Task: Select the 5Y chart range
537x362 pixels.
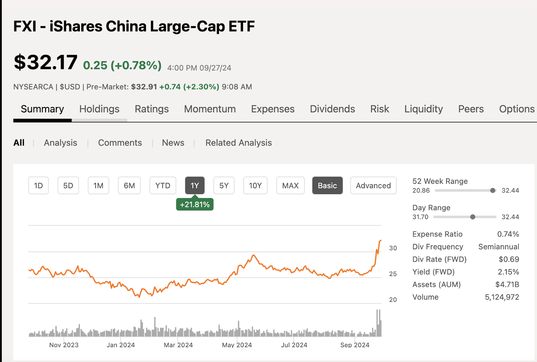Action: coord(224,186)
